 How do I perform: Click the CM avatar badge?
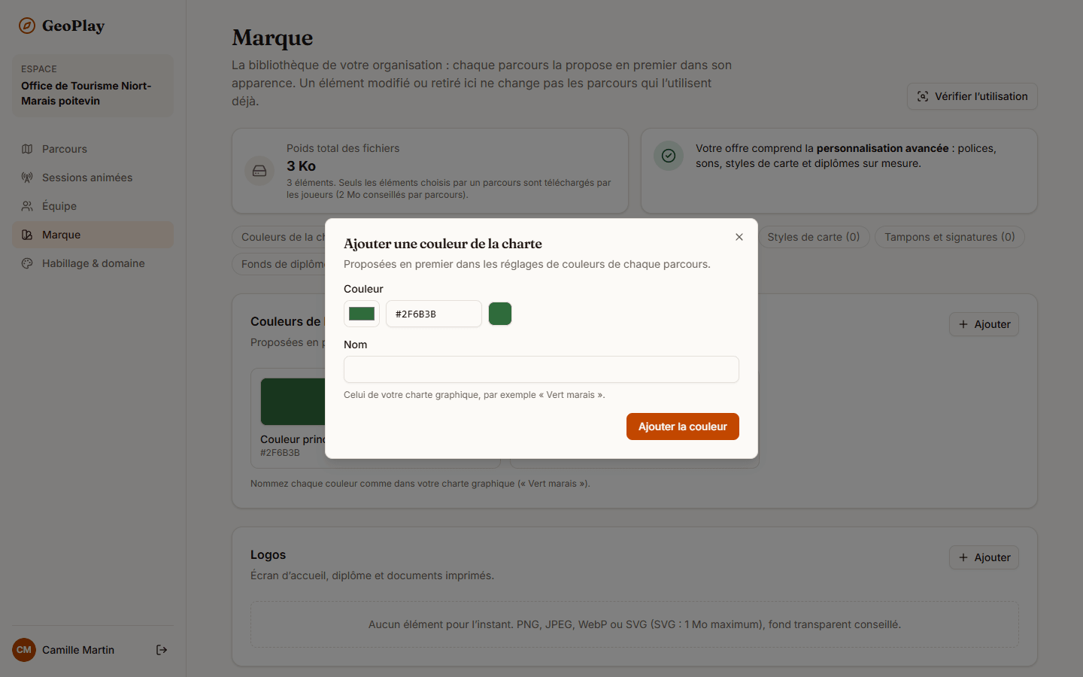tap(24, 650)
